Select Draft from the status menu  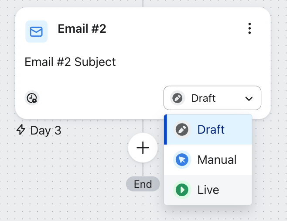(211, 130)
